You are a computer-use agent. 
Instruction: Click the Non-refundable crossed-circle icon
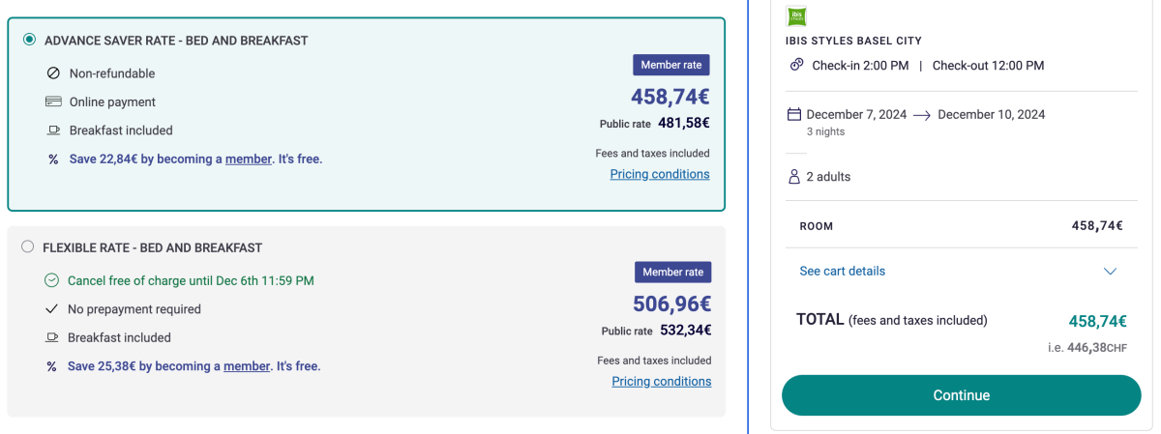pos(53,73)
